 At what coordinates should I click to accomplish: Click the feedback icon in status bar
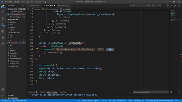click(x=176, y=101)
